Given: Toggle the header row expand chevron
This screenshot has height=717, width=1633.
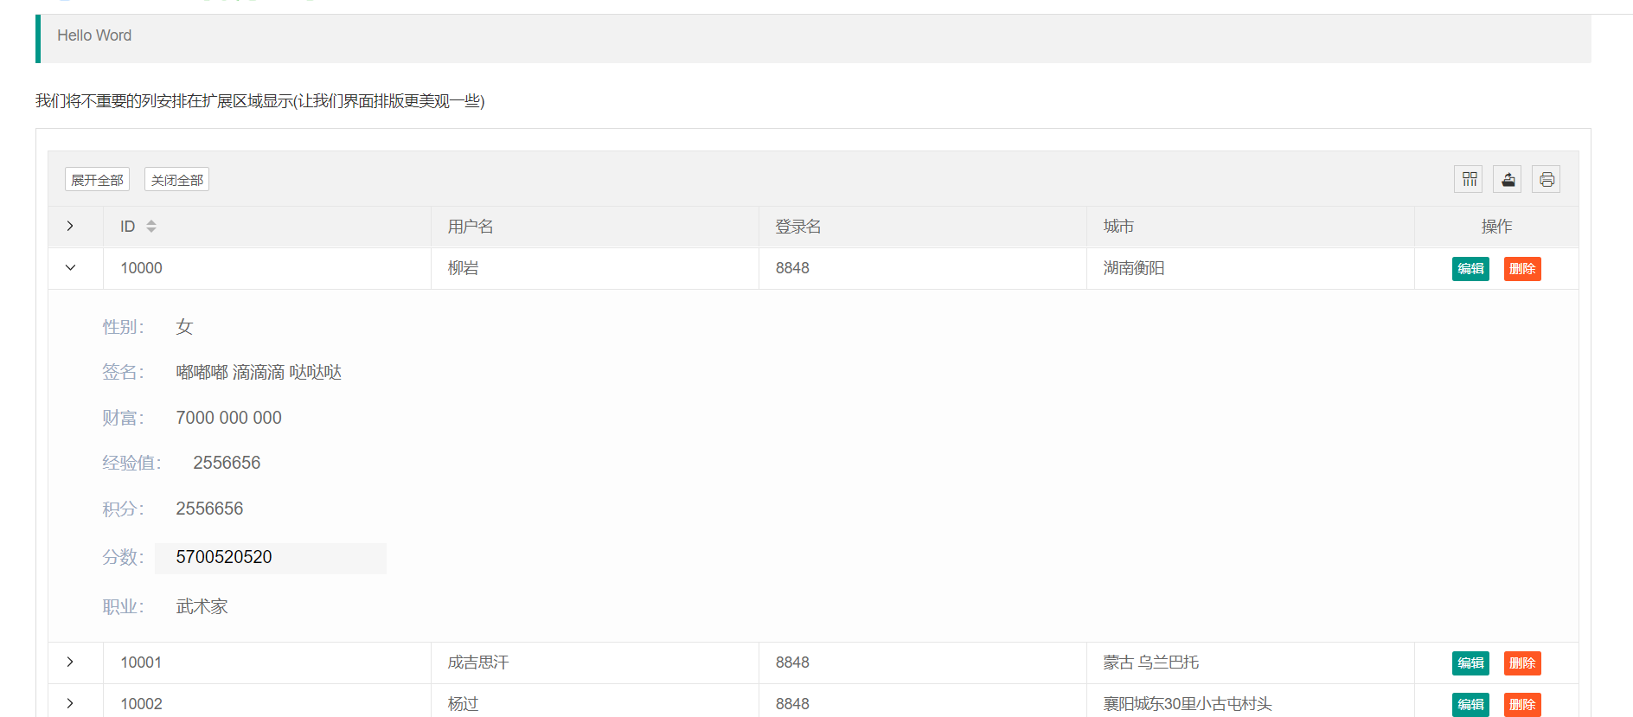Looking at the screenshot, I should pyautogui.click(x=71, y=227).
